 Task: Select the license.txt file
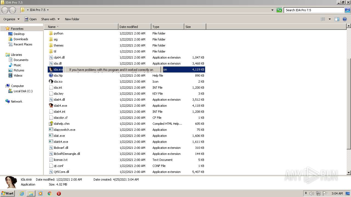pyautogui.click(x=61, y=160)
